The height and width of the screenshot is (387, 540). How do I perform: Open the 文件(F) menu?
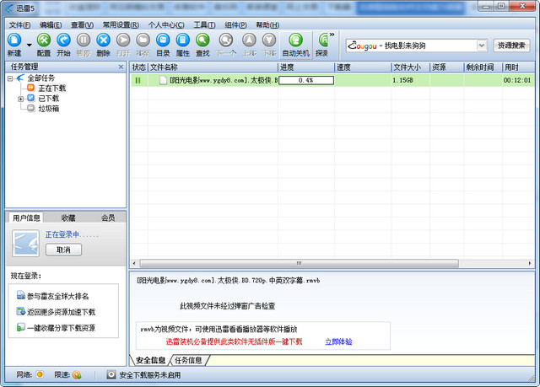click(19, 24)
